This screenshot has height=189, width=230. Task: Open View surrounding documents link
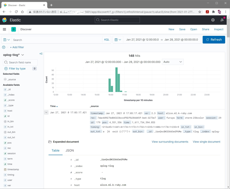click(170, 142)
